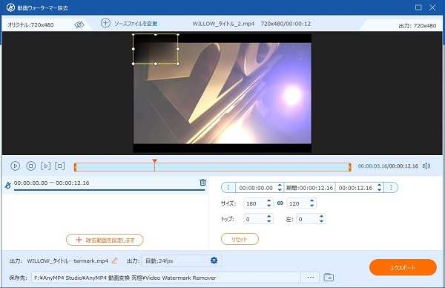Click the current time 00:00:03.16/00:00:12.16 display
The width and height of the screenshot is (445, 288).
[388, 166]
